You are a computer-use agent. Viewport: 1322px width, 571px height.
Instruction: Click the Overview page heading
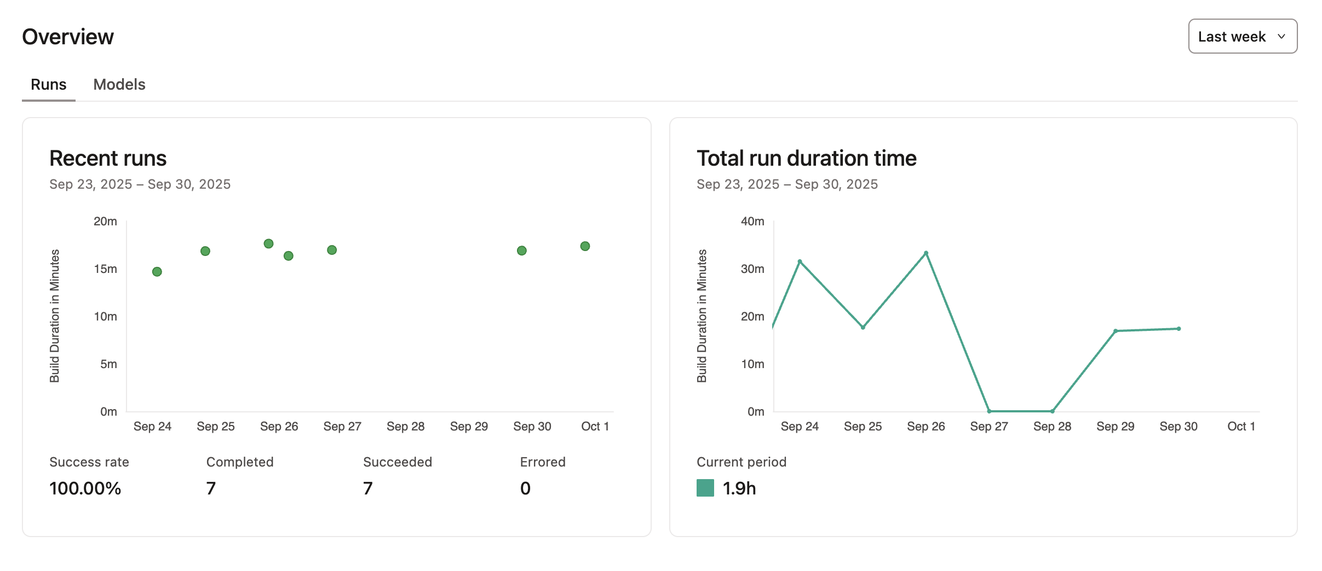[x=67, y=36]
